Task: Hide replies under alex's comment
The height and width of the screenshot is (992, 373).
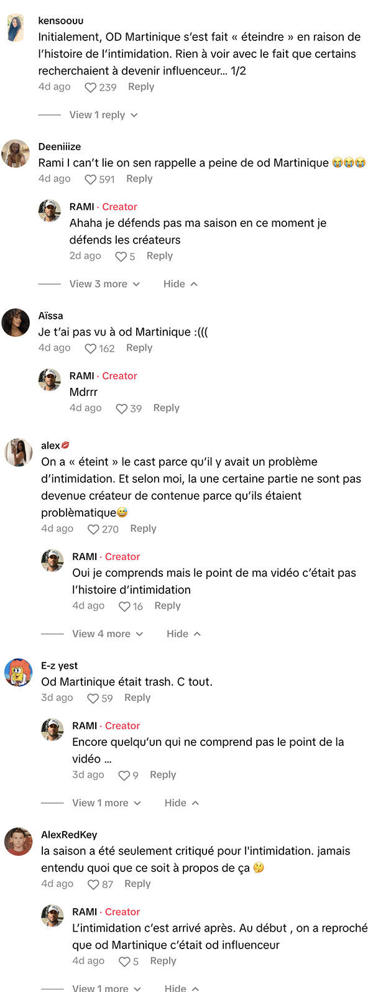Action: (183, 634)
